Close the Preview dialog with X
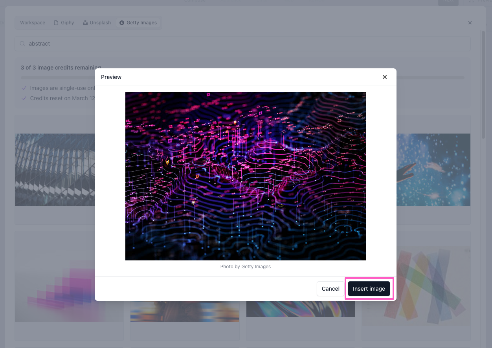Image resolution: width=492 pixels, height=348 pixels. [385, 77]
